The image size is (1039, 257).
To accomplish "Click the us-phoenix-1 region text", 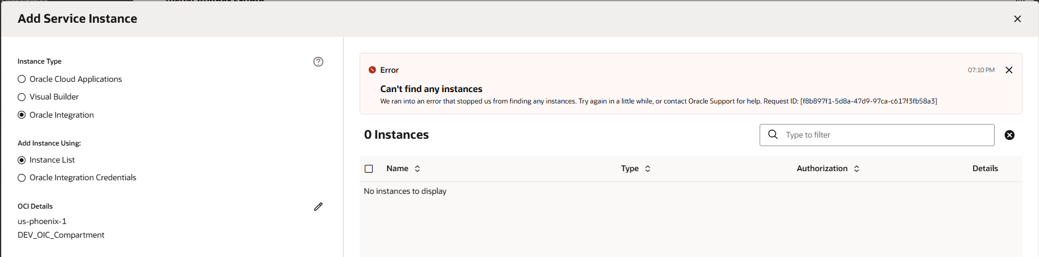I will [x=42, y=221].
